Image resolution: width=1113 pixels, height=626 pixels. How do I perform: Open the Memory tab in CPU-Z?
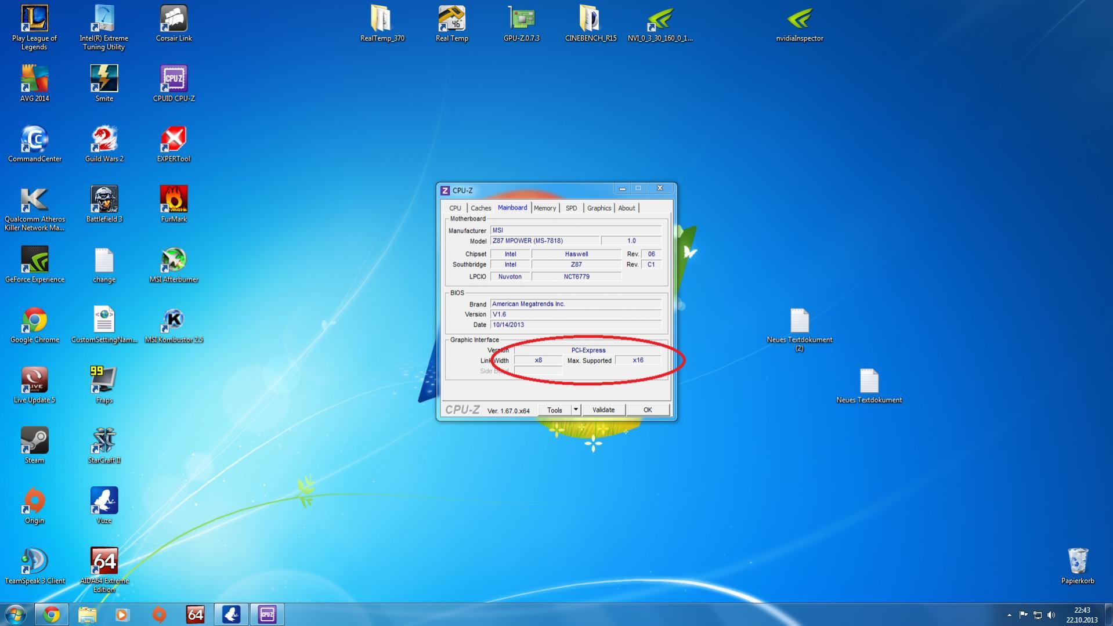(x=545, y=208)
